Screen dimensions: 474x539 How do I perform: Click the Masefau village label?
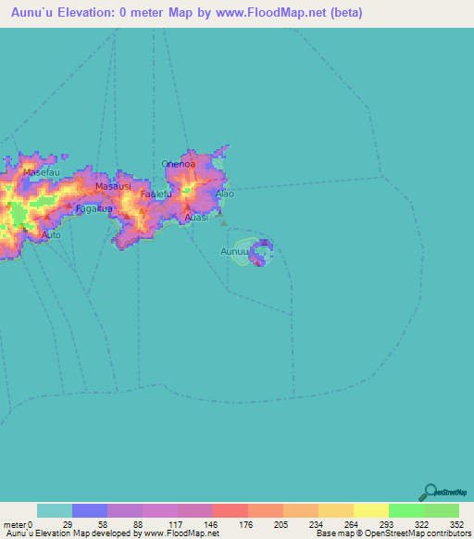(x=42, y=172)
